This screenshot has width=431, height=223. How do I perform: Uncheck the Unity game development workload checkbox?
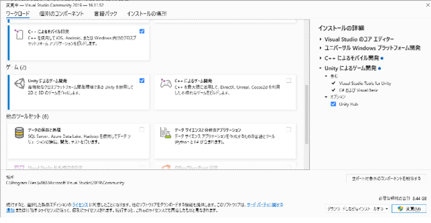pyautogui.click(x=142, y=80)
